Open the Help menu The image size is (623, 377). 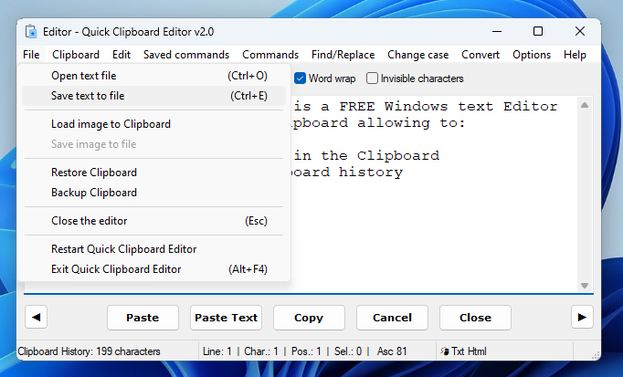575,55
